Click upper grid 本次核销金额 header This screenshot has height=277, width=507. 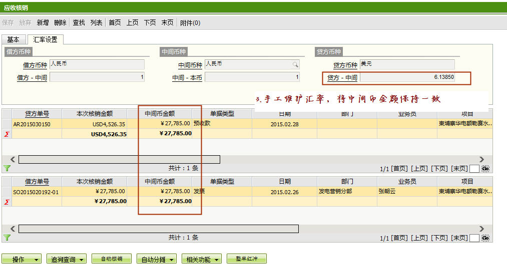coord(95,113)
